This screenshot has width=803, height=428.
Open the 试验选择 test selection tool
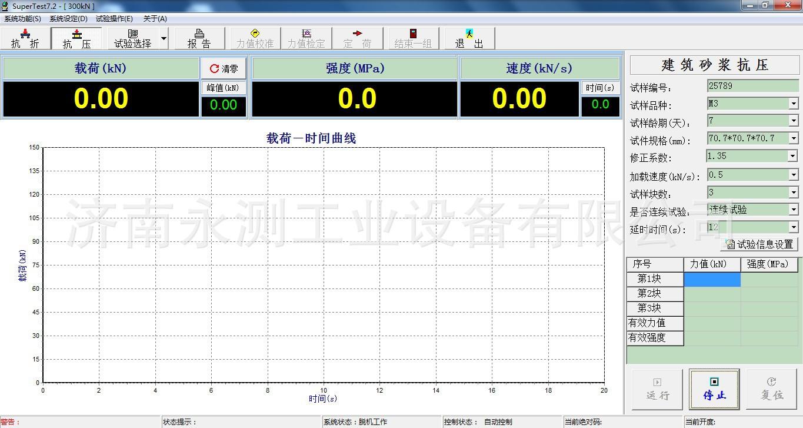click(x=133, y=38)
